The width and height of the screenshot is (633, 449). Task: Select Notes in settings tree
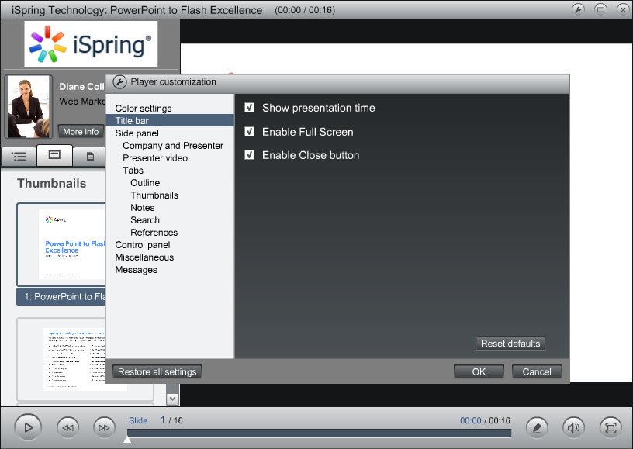(x=143, y=208)
